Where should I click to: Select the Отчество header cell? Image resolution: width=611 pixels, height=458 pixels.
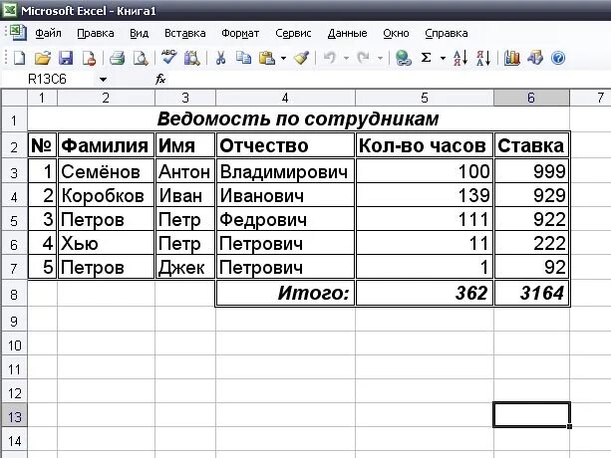coord(285,145)
